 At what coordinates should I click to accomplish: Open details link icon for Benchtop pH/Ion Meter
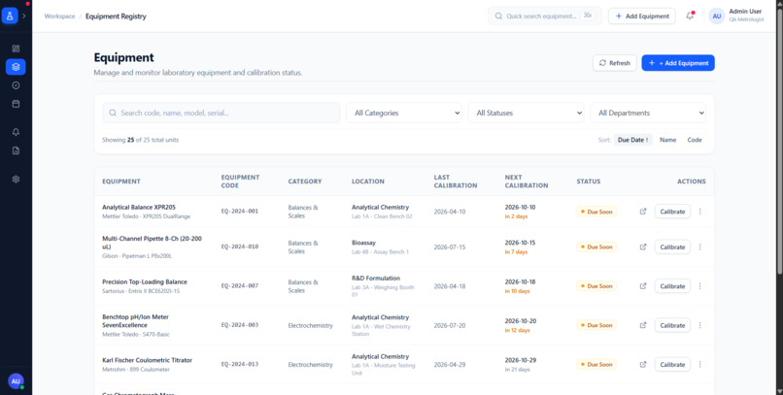[643, 325]
